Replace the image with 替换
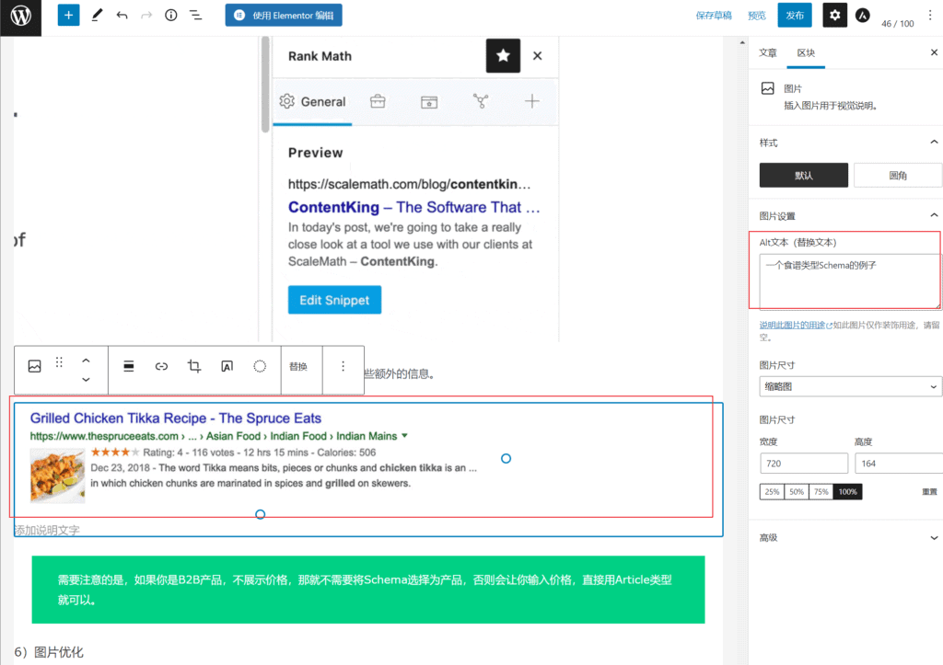The width and height of the screenshot is (943, 665). click(298, 366)
